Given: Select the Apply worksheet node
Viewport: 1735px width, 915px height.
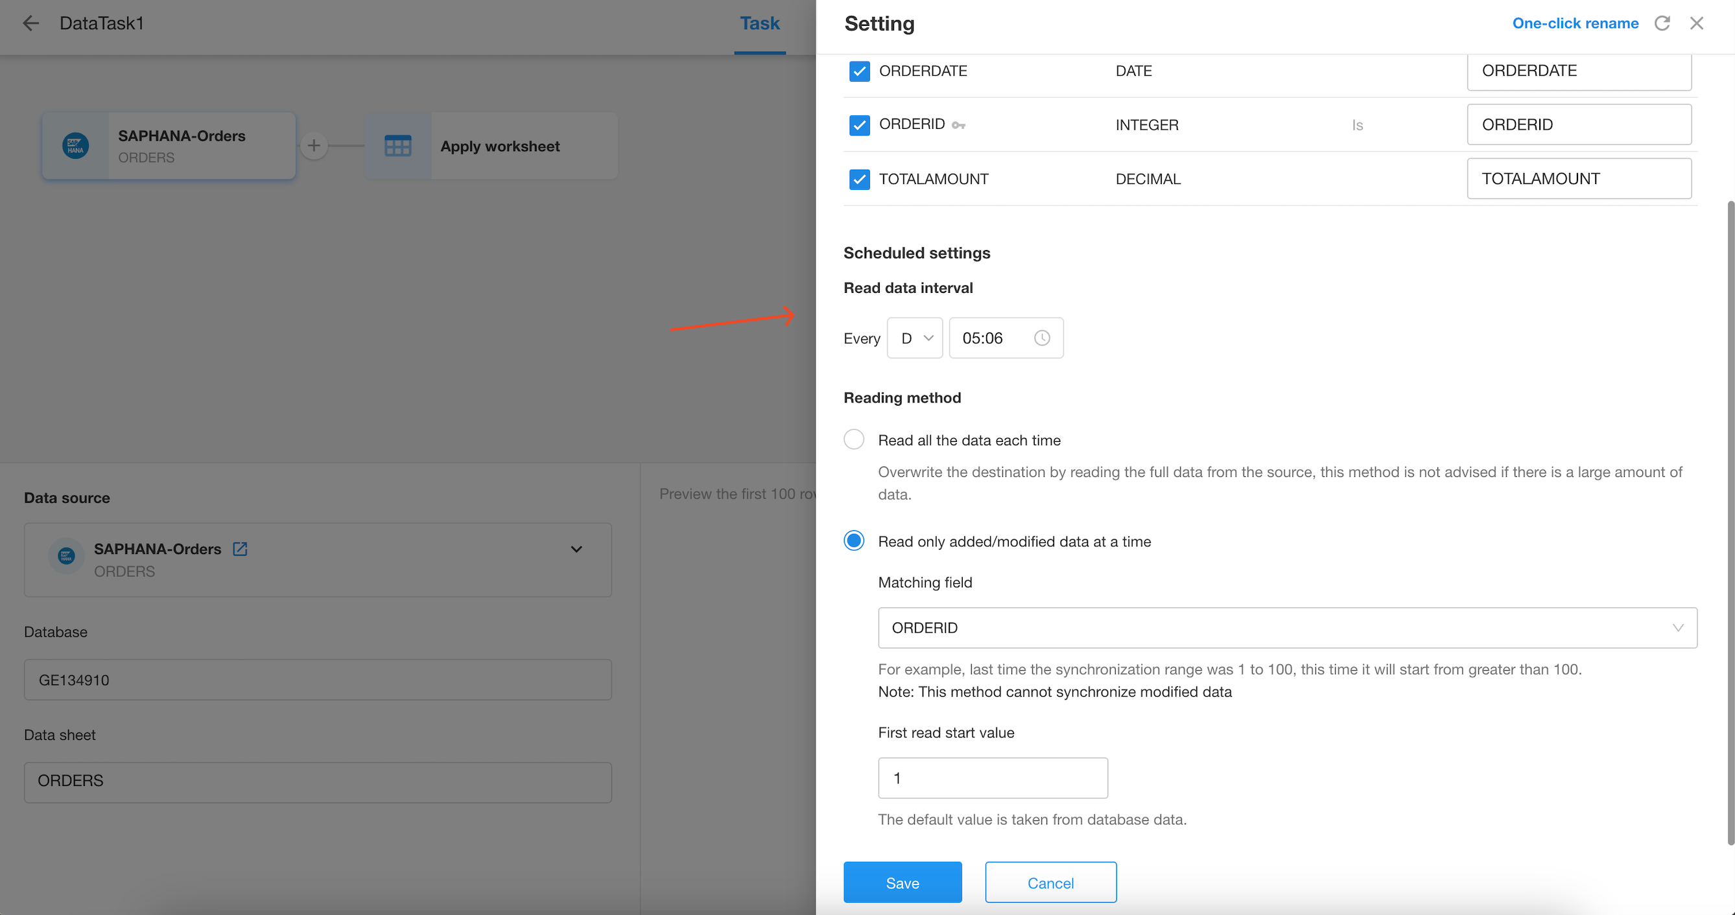Looking at the screenshot, I should (491, 145).
